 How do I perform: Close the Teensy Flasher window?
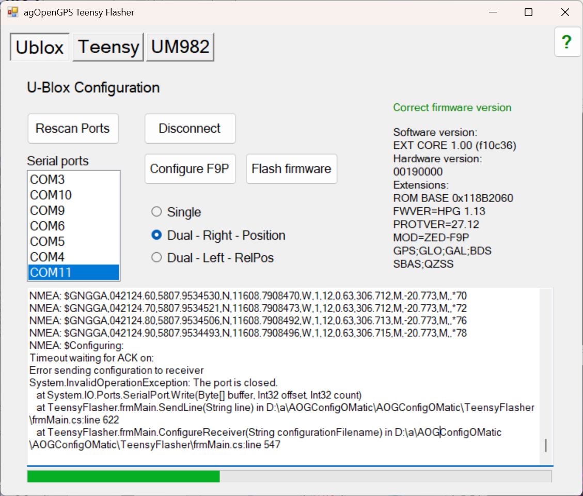(565, 12)
